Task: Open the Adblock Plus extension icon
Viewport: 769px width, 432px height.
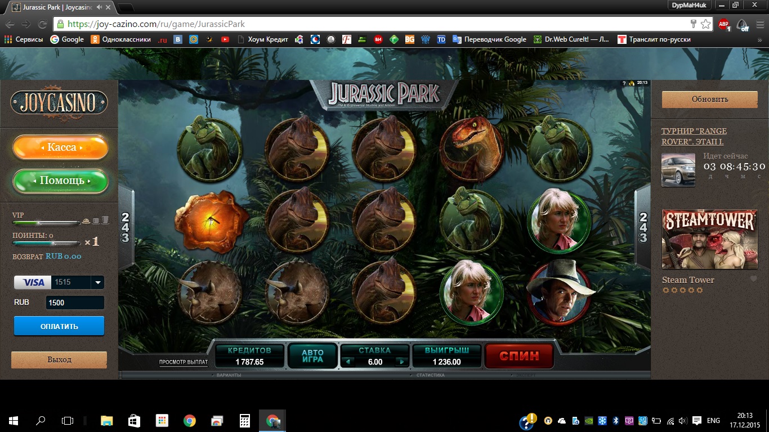Action: [x=723, y=24]
